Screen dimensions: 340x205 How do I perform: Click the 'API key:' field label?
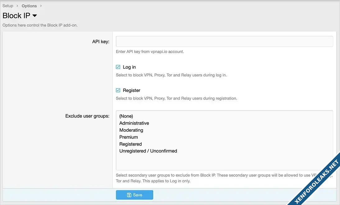coord(101,42)
